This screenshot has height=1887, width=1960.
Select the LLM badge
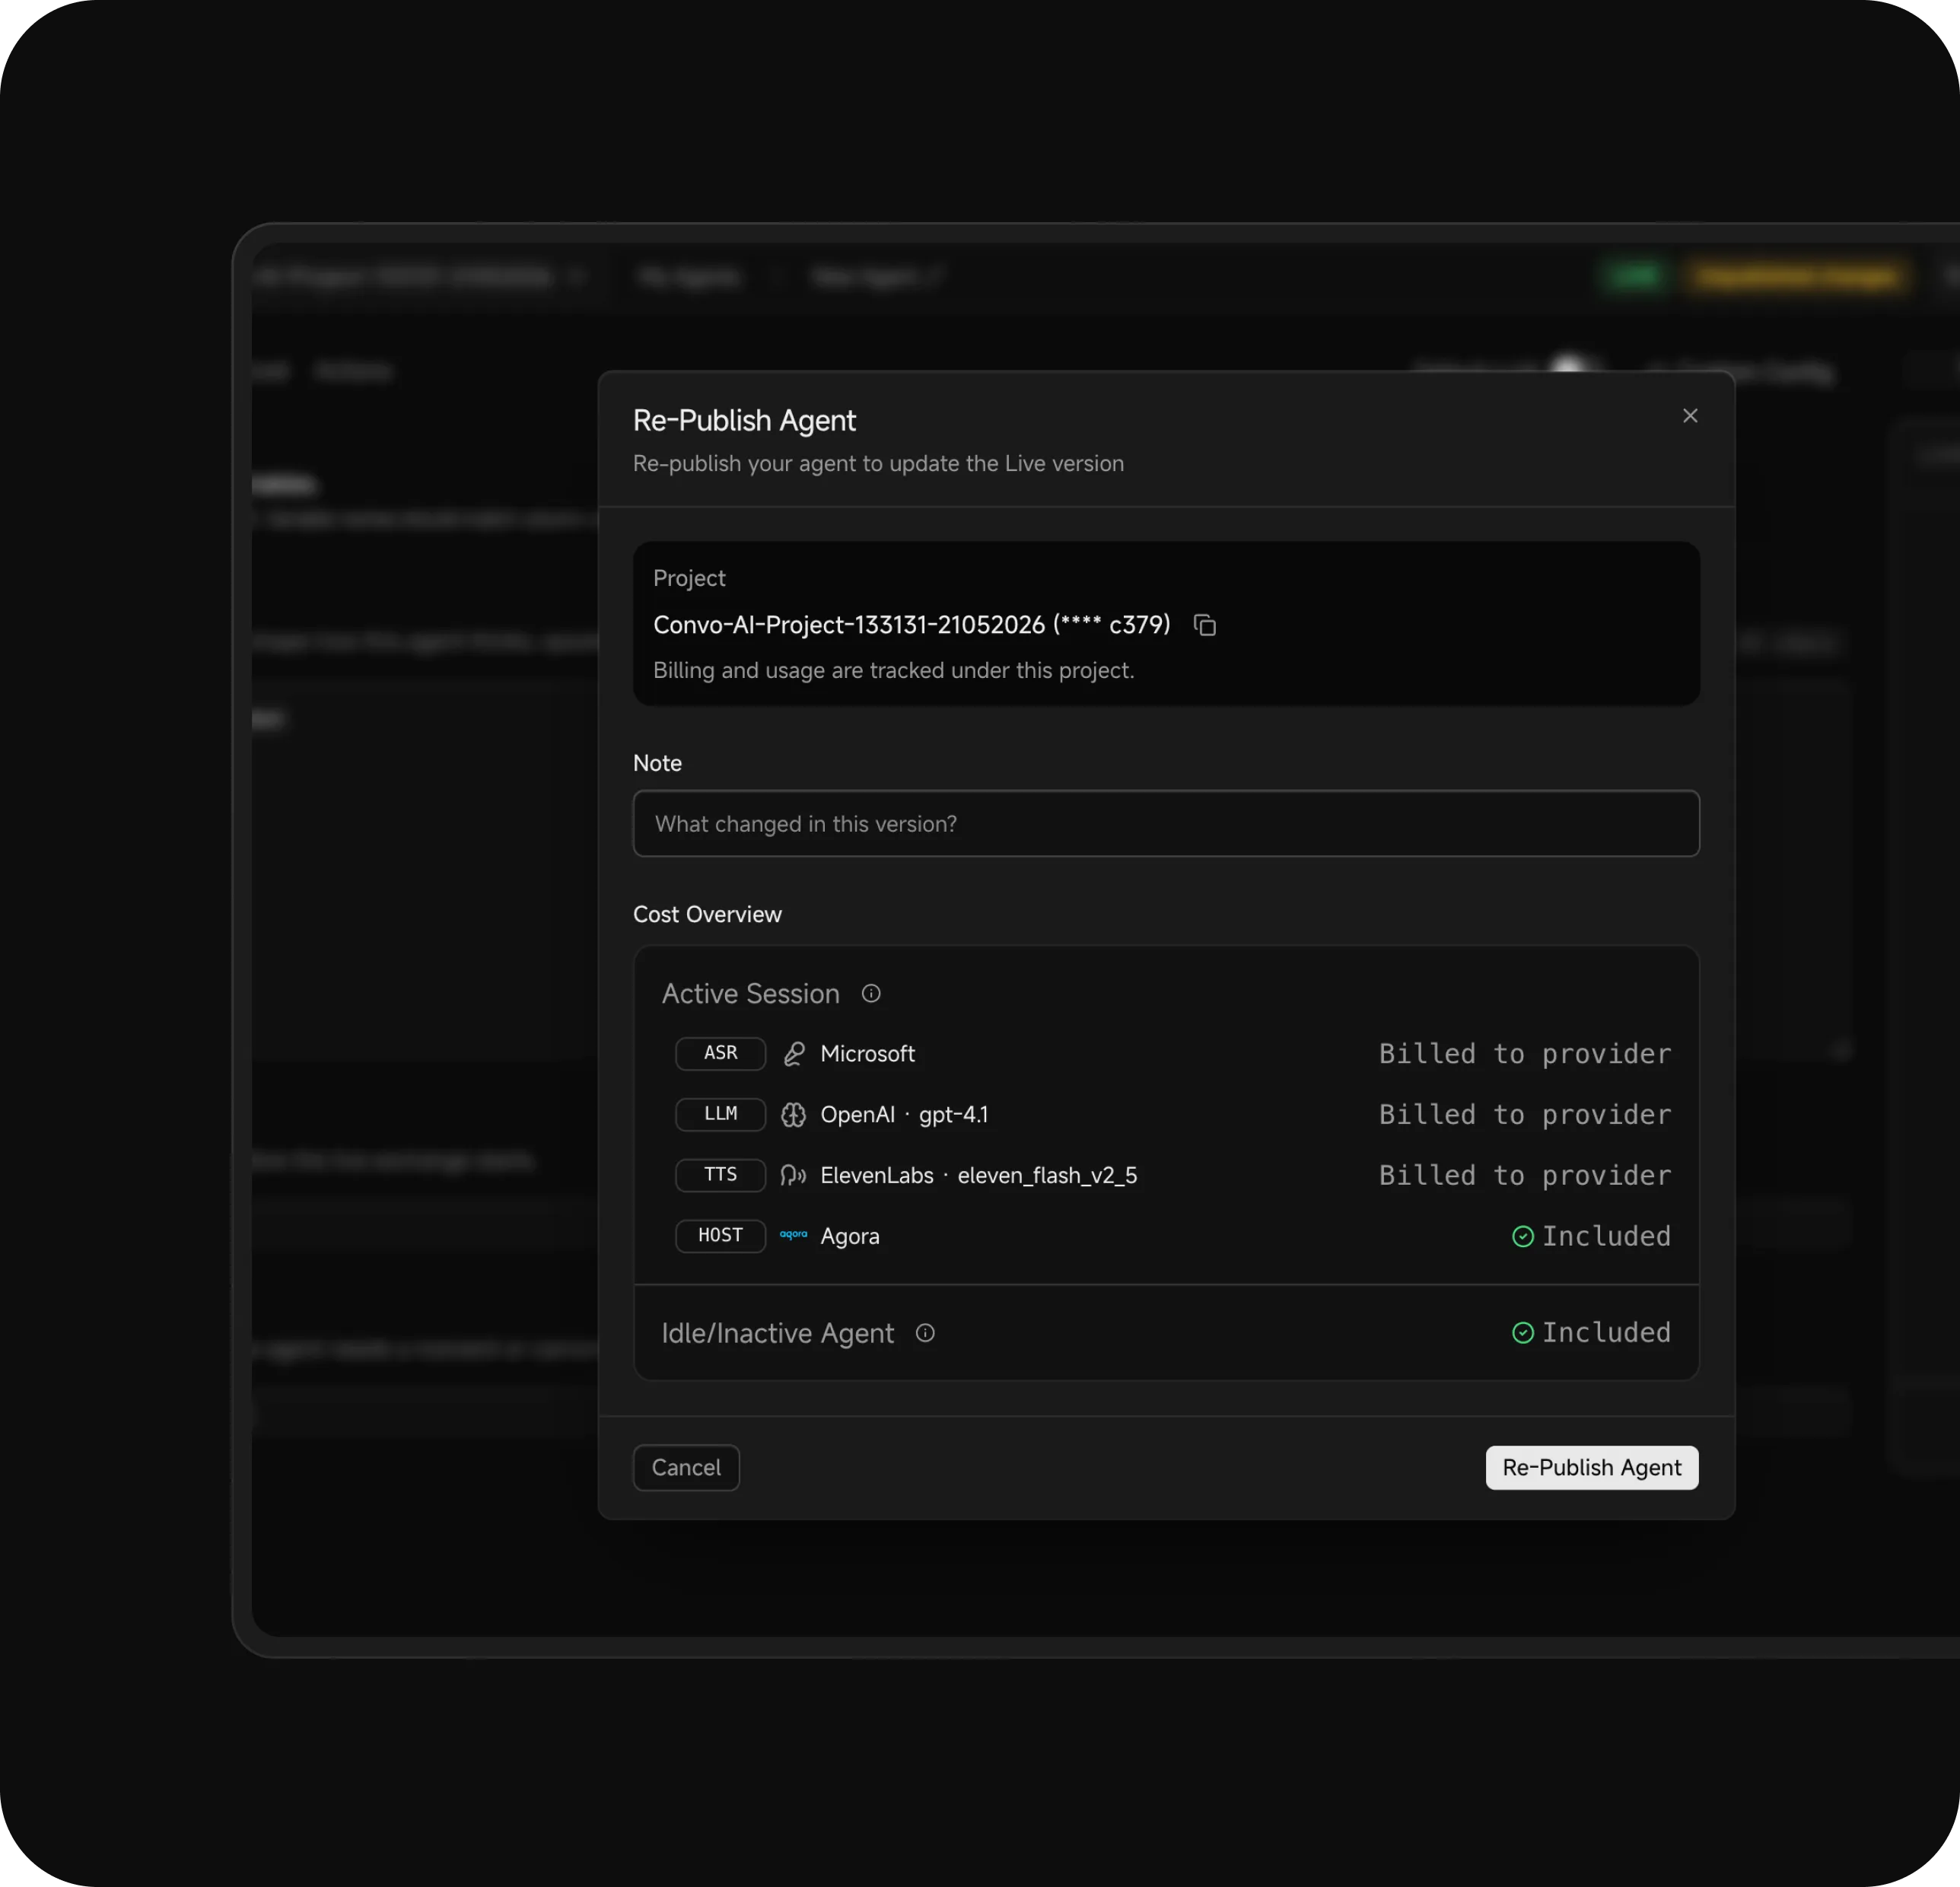pos(721,1114)
